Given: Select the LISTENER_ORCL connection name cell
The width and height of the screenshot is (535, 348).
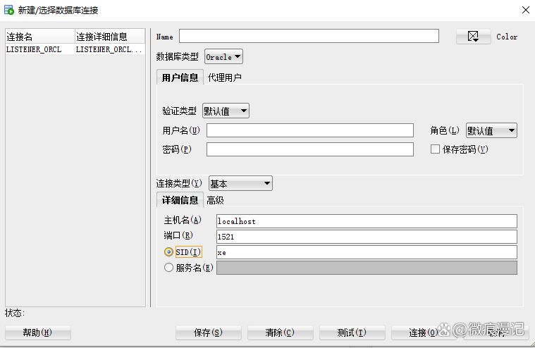Looking at the screenshot, I should pyautogui.click(x=40, y=50).
